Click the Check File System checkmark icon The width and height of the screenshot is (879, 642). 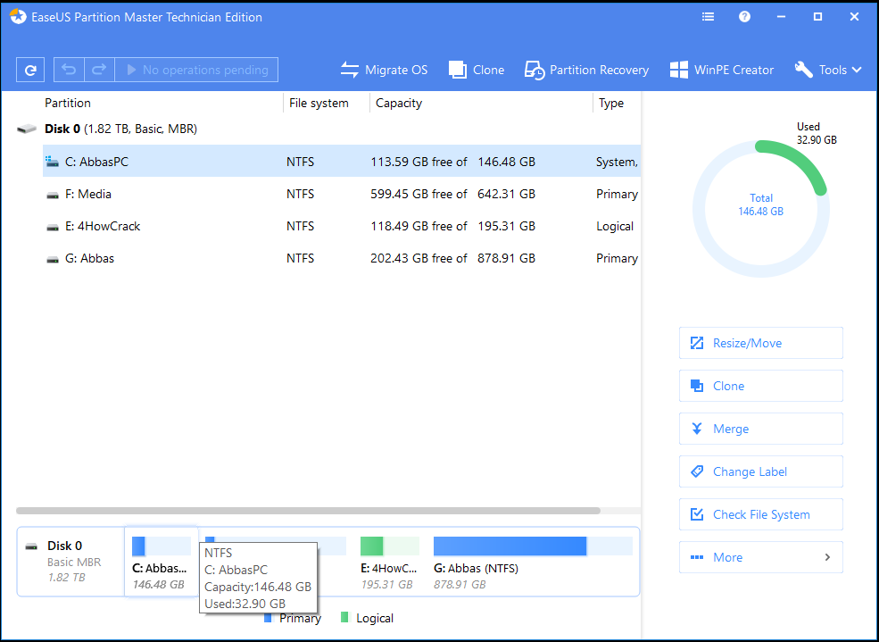pos(697,514)
